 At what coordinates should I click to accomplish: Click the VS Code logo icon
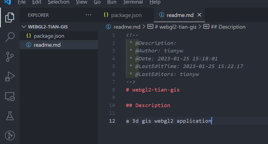7,2
